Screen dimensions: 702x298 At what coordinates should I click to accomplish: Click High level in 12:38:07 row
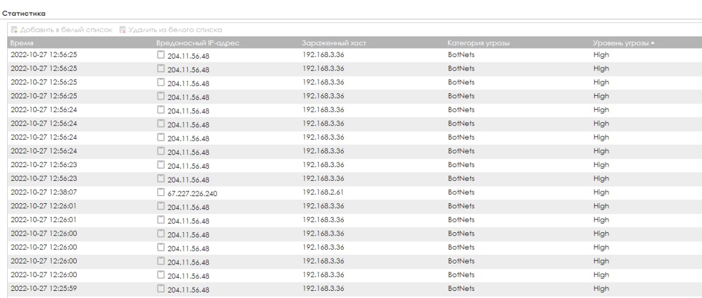point(601,192)
